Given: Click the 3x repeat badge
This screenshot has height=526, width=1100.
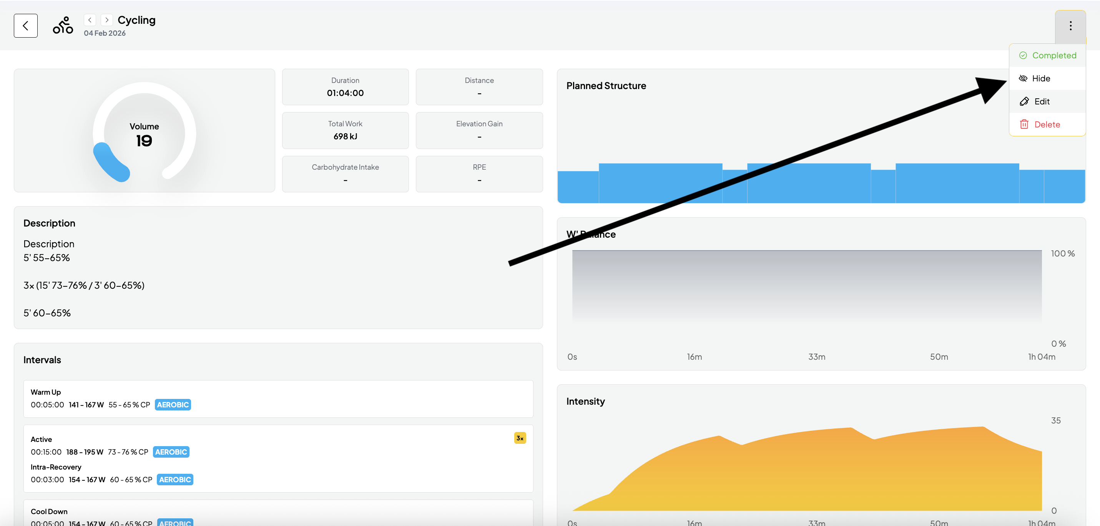Looking at the screenshot, I should click(x=520, y=438).
